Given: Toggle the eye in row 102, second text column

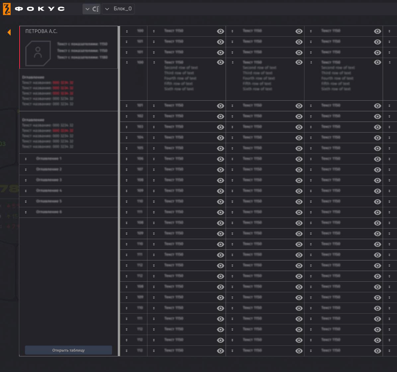Looking at the screenshot, I should [299, 116].
